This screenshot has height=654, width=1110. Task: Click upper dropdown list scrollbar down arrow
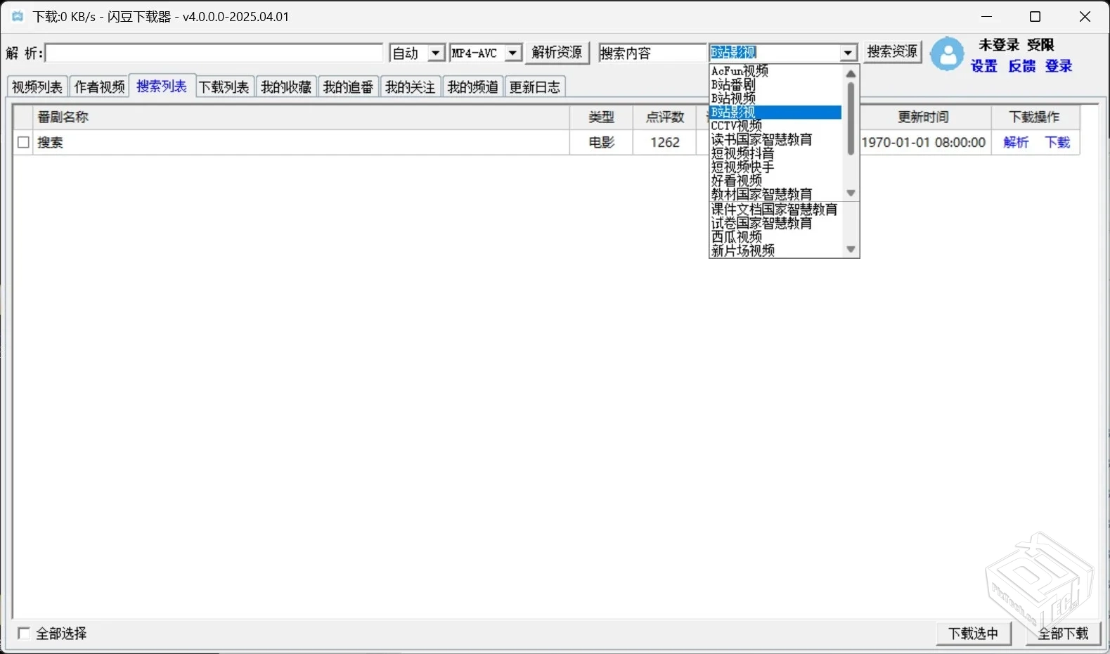click(x=851, y=193)
